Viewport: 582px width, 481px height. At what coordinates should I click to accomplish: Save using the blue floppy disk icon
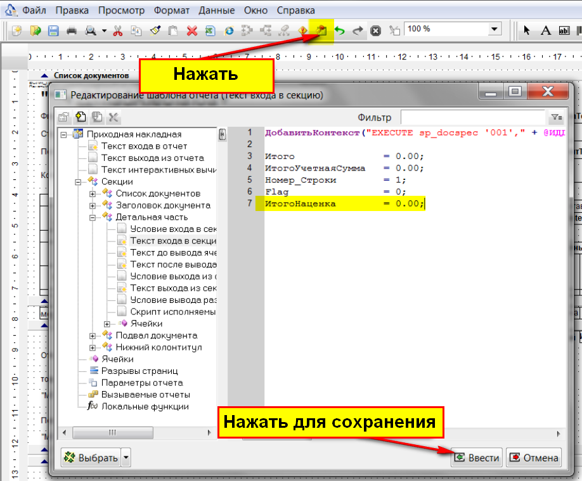tap(53, 30)
